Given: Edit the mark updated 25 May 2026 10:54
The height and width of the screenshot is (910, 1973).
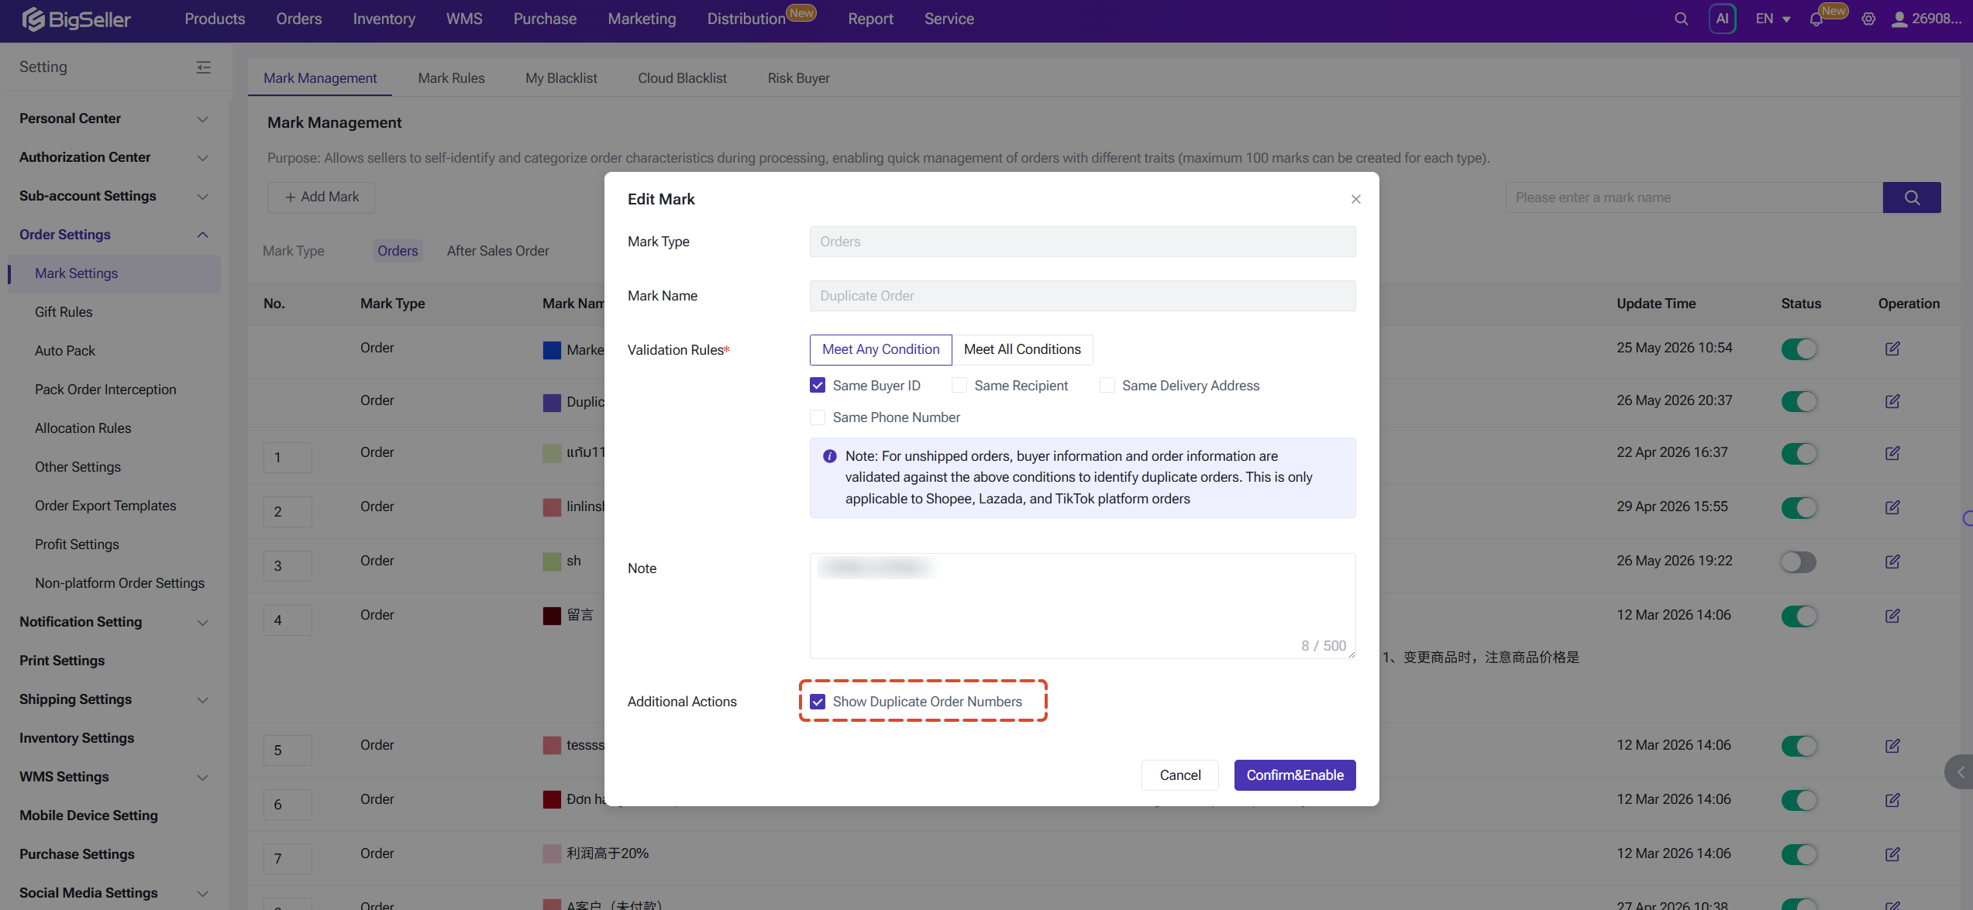Looking at the screenshot, I should coord(1892,349).
